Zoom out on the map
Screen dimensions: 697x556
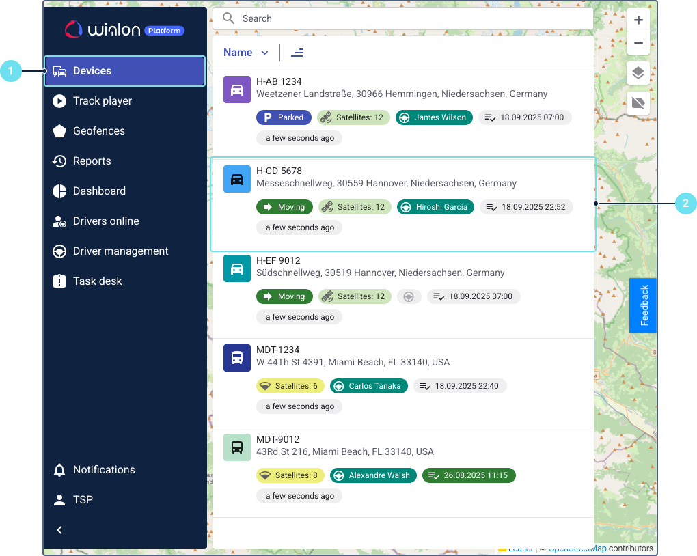[638, 43]
